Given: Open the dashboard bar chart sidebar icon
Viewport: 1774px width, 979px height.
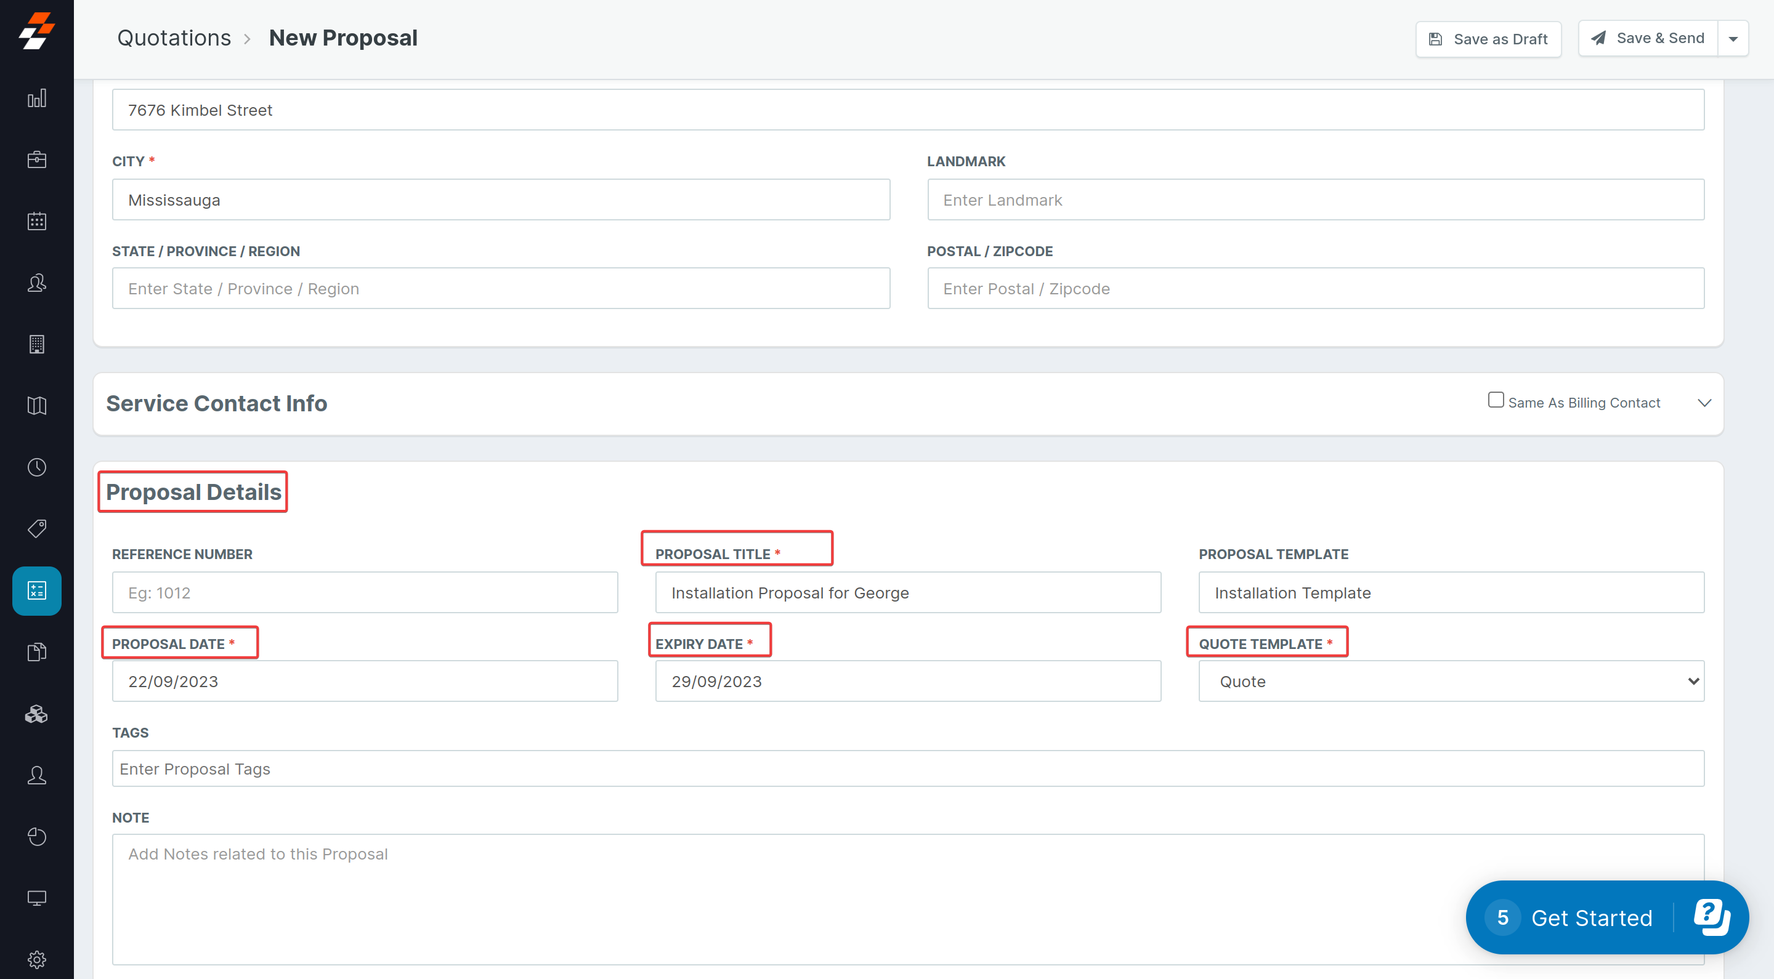Looking at the screenshot, I should coord(36,99).
